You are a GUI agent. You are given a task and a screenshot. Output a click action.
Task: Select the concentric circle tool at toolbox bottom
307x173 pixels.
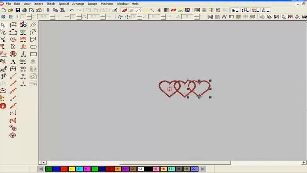[x=12, y=135]
